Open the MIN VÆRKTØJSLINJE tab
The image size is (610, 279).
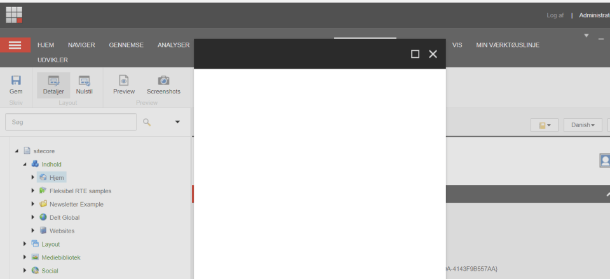507,45
